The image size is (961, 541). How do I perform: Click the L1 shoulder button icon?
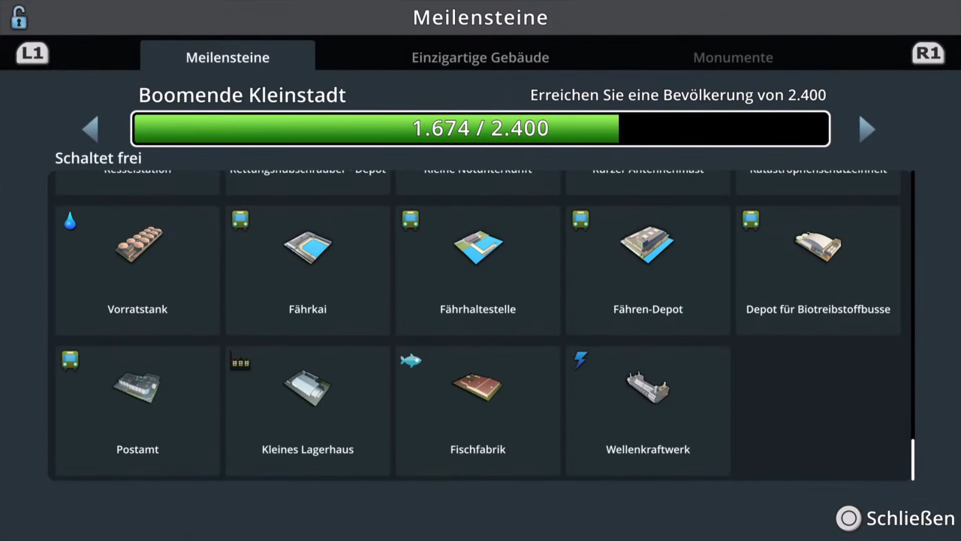coord(32,53)
